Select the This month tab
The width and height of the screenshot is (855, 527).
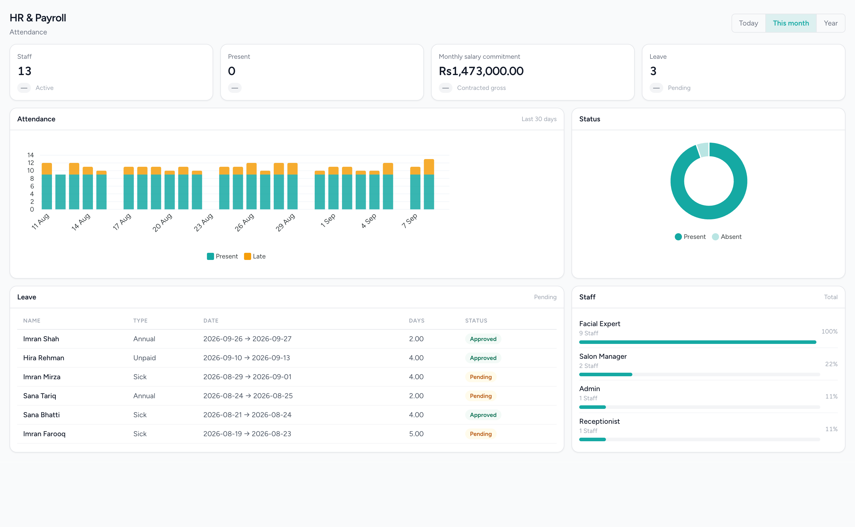[x=791, y=23]
